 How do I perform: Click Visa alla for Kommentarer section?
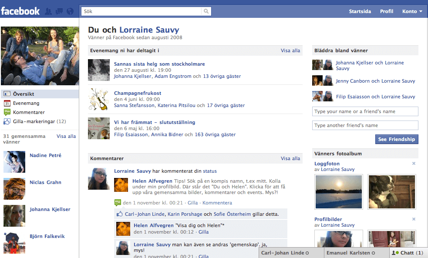pos(290,158)
